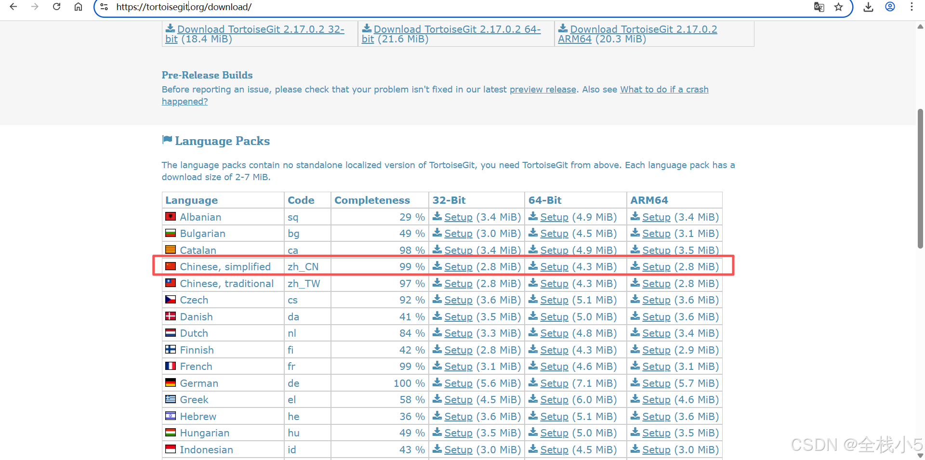
Task: Download German 64-Bit Setup language pack
Action: pos(554,383)
